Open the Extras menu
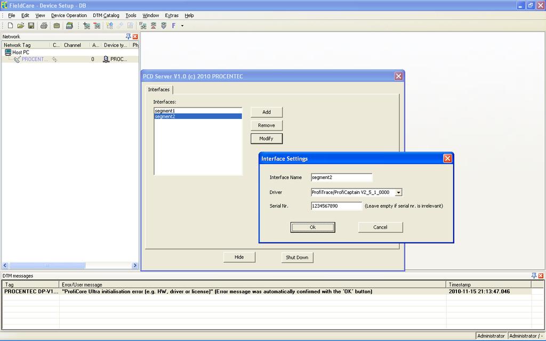This screenshot has width=546, height=341. 172,15
